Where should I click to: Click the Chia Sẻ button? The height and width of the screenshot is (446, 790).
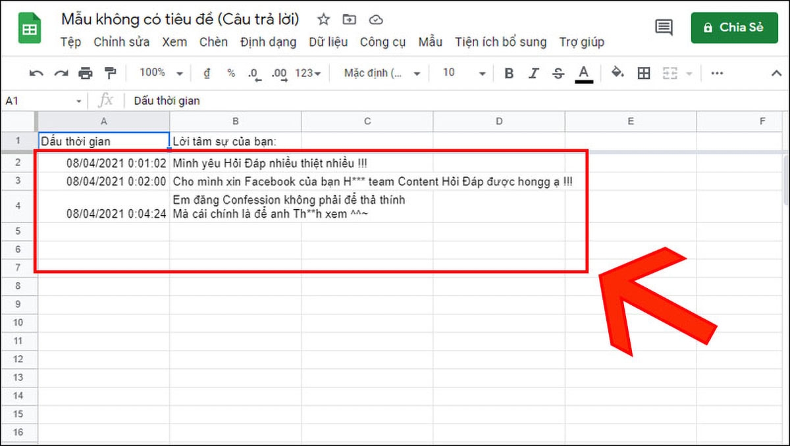(x=734, y=28)
